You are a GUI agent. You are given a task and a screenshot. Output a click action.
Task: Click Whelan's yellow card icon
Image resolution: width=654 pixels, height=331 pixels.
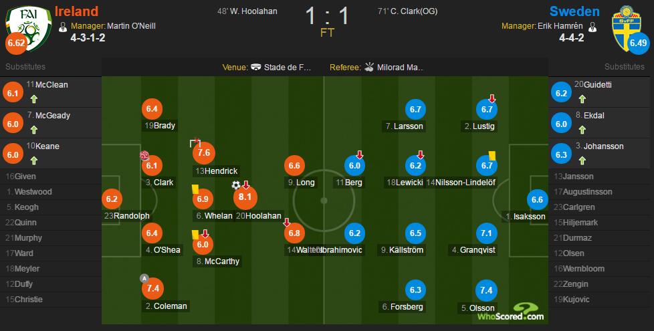click(195, 189)
